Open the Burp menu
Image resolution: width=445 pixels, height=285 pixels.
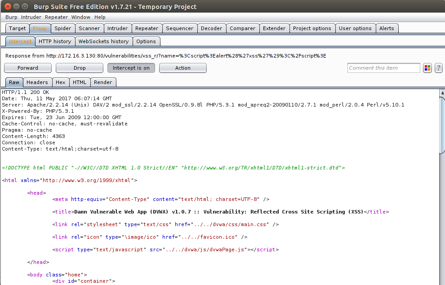11,17
